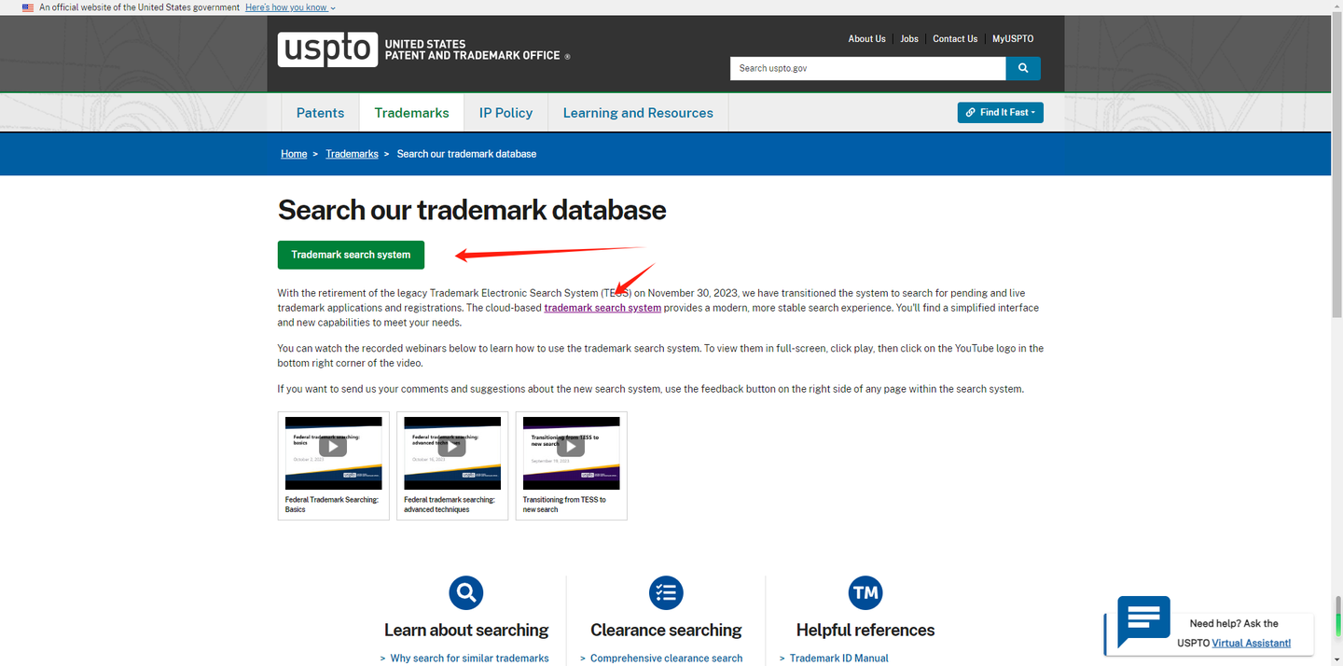Viewport: 1343px width, 666px height.
Task: Open the IP Policy menu
Action: [505, 113]
